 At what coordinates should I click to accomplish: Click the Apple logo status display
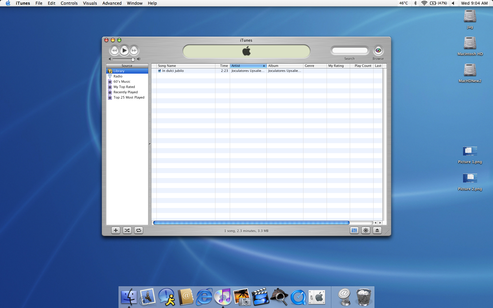(x=246, y=51)
